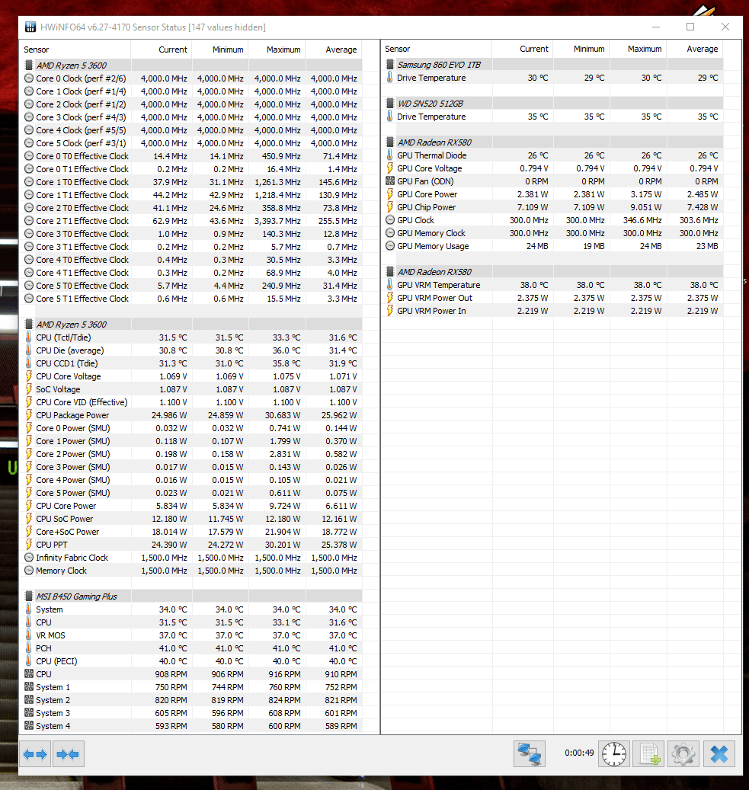Select Core 5 Clock (perf #3/1) row
This screenshot has height=790, width=749.
click(x=193, y=143)
